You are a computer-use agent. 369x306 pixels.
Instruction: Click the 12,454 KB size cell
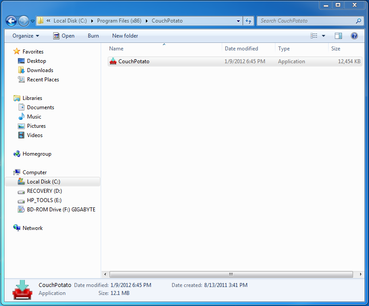[x=349, y=61]
